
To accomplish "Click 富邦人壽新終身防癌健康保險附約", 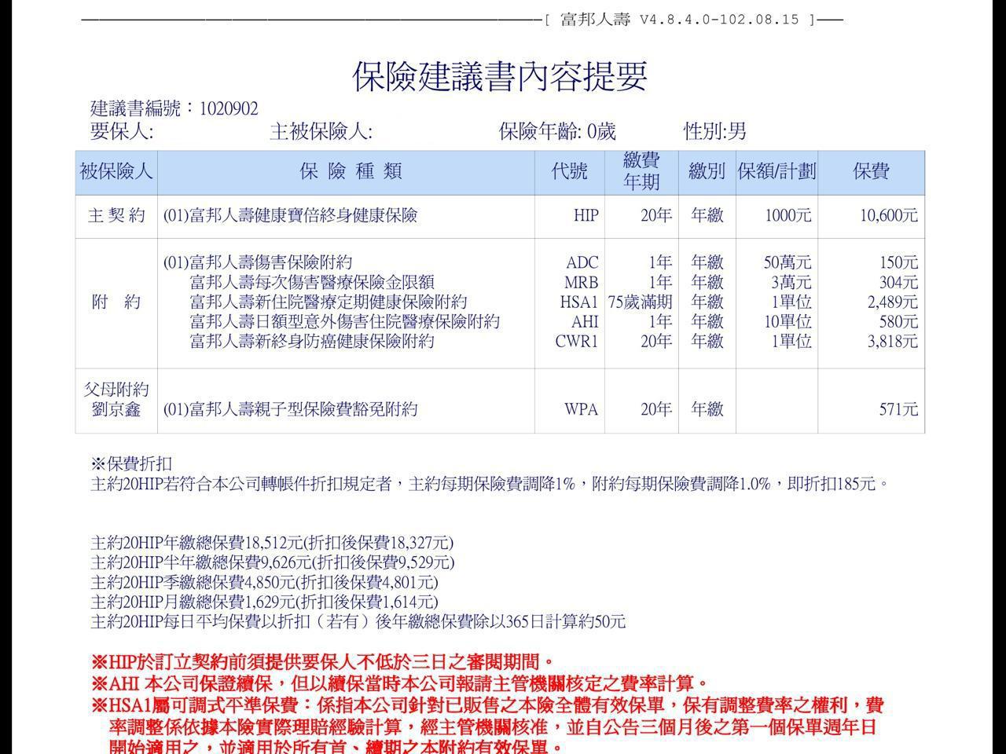I will coord(312,341).
